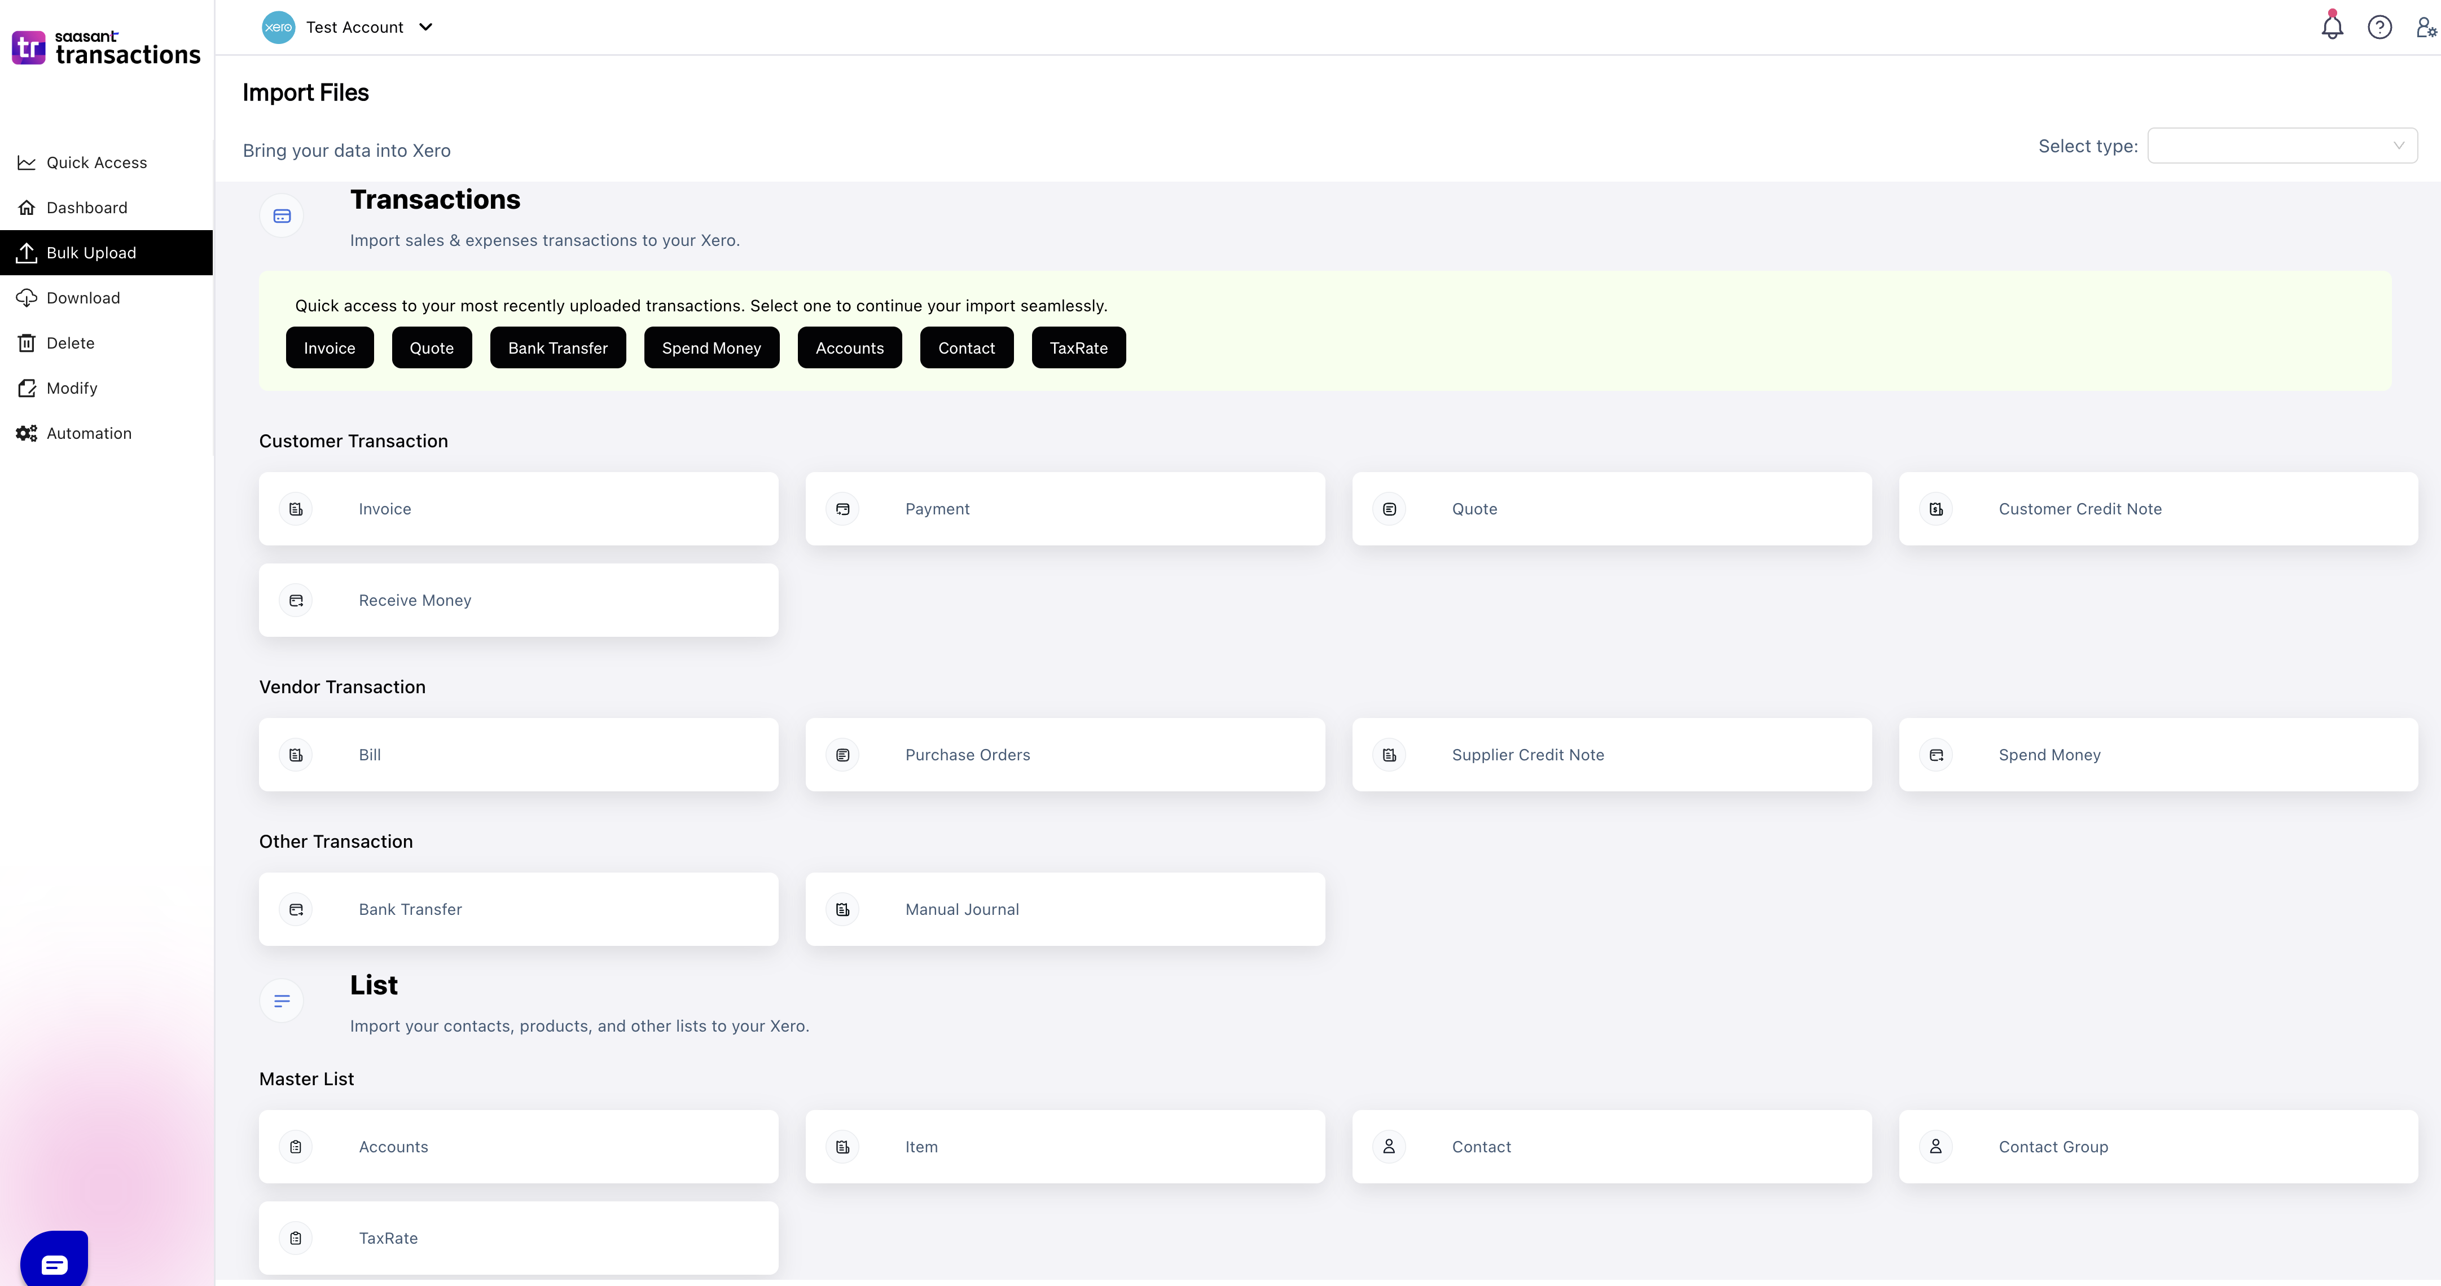The width and height of the screenshot is (2441, 1286).
Task: Click the Spend Money quick access button
Action: coord(712,347)
